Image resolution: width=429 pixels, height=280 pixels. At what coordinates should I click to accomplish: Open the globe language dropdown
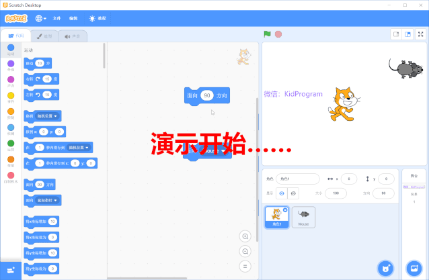coord(41,18)
